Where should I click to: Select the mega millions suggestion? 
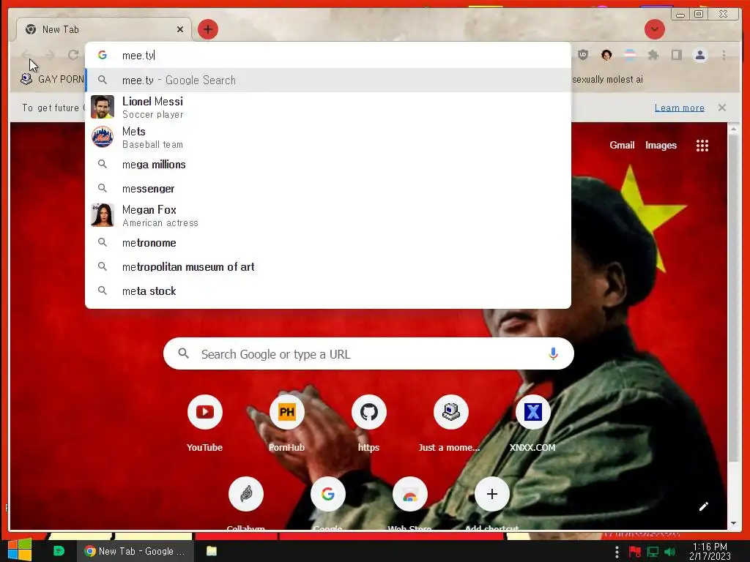point(328,165)
